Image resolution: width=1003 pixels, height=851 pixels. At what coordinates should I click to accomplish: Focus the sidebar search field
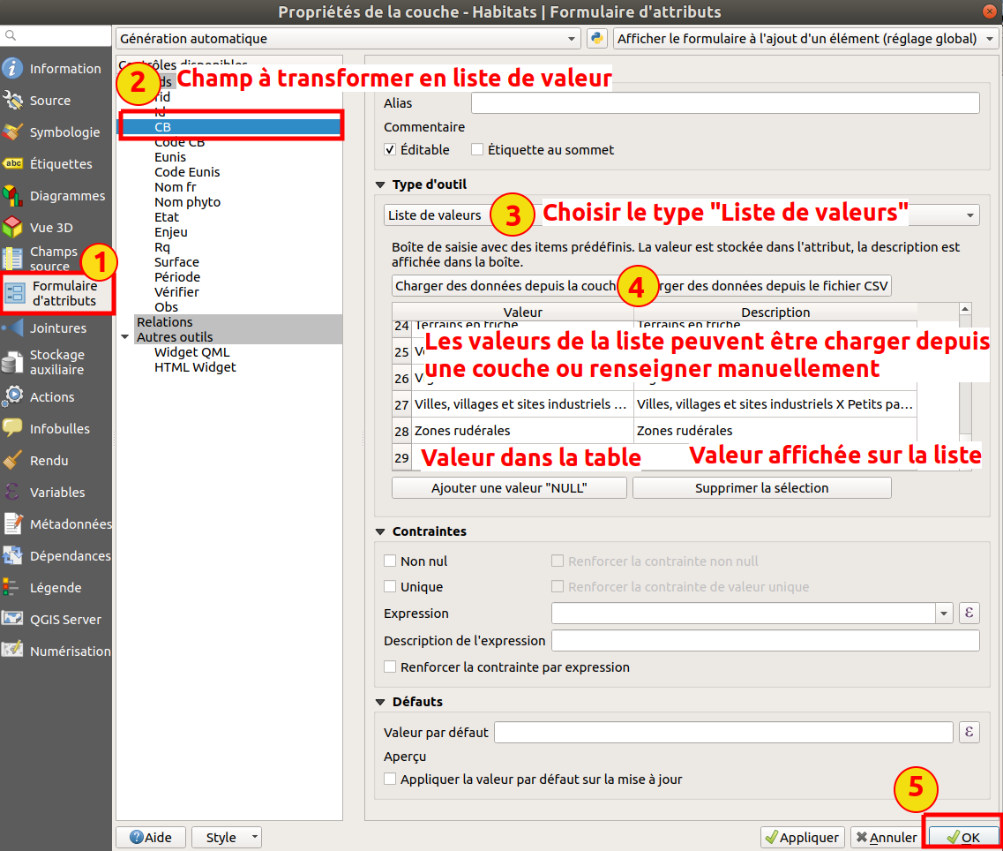pos(56,36)
